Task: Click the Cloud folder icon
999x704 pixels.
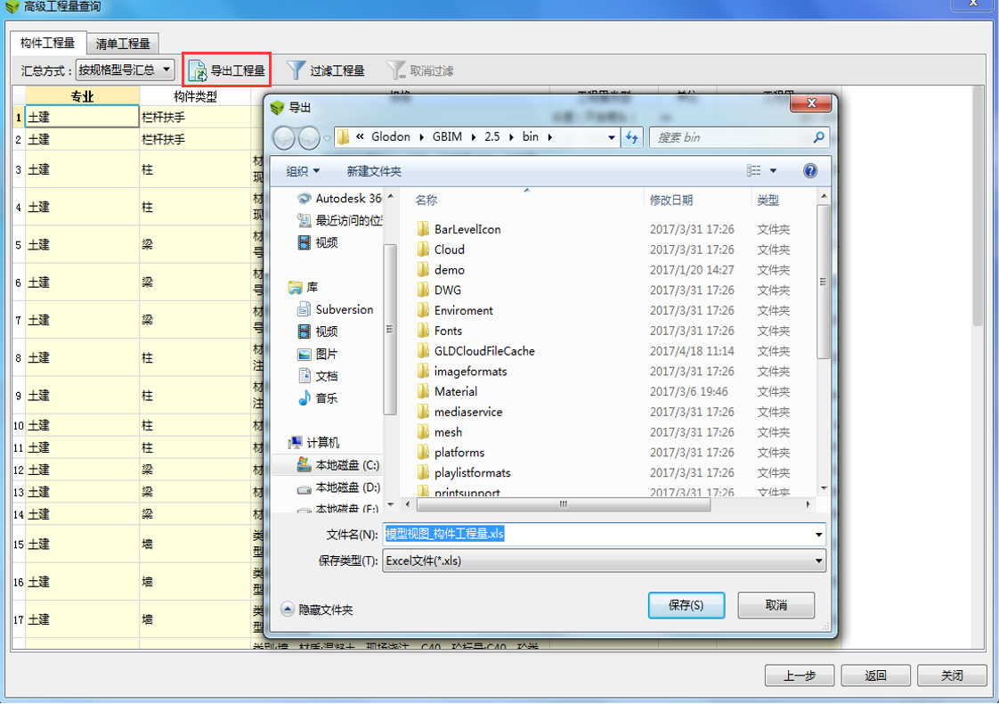Action: [x=423, y=250]
